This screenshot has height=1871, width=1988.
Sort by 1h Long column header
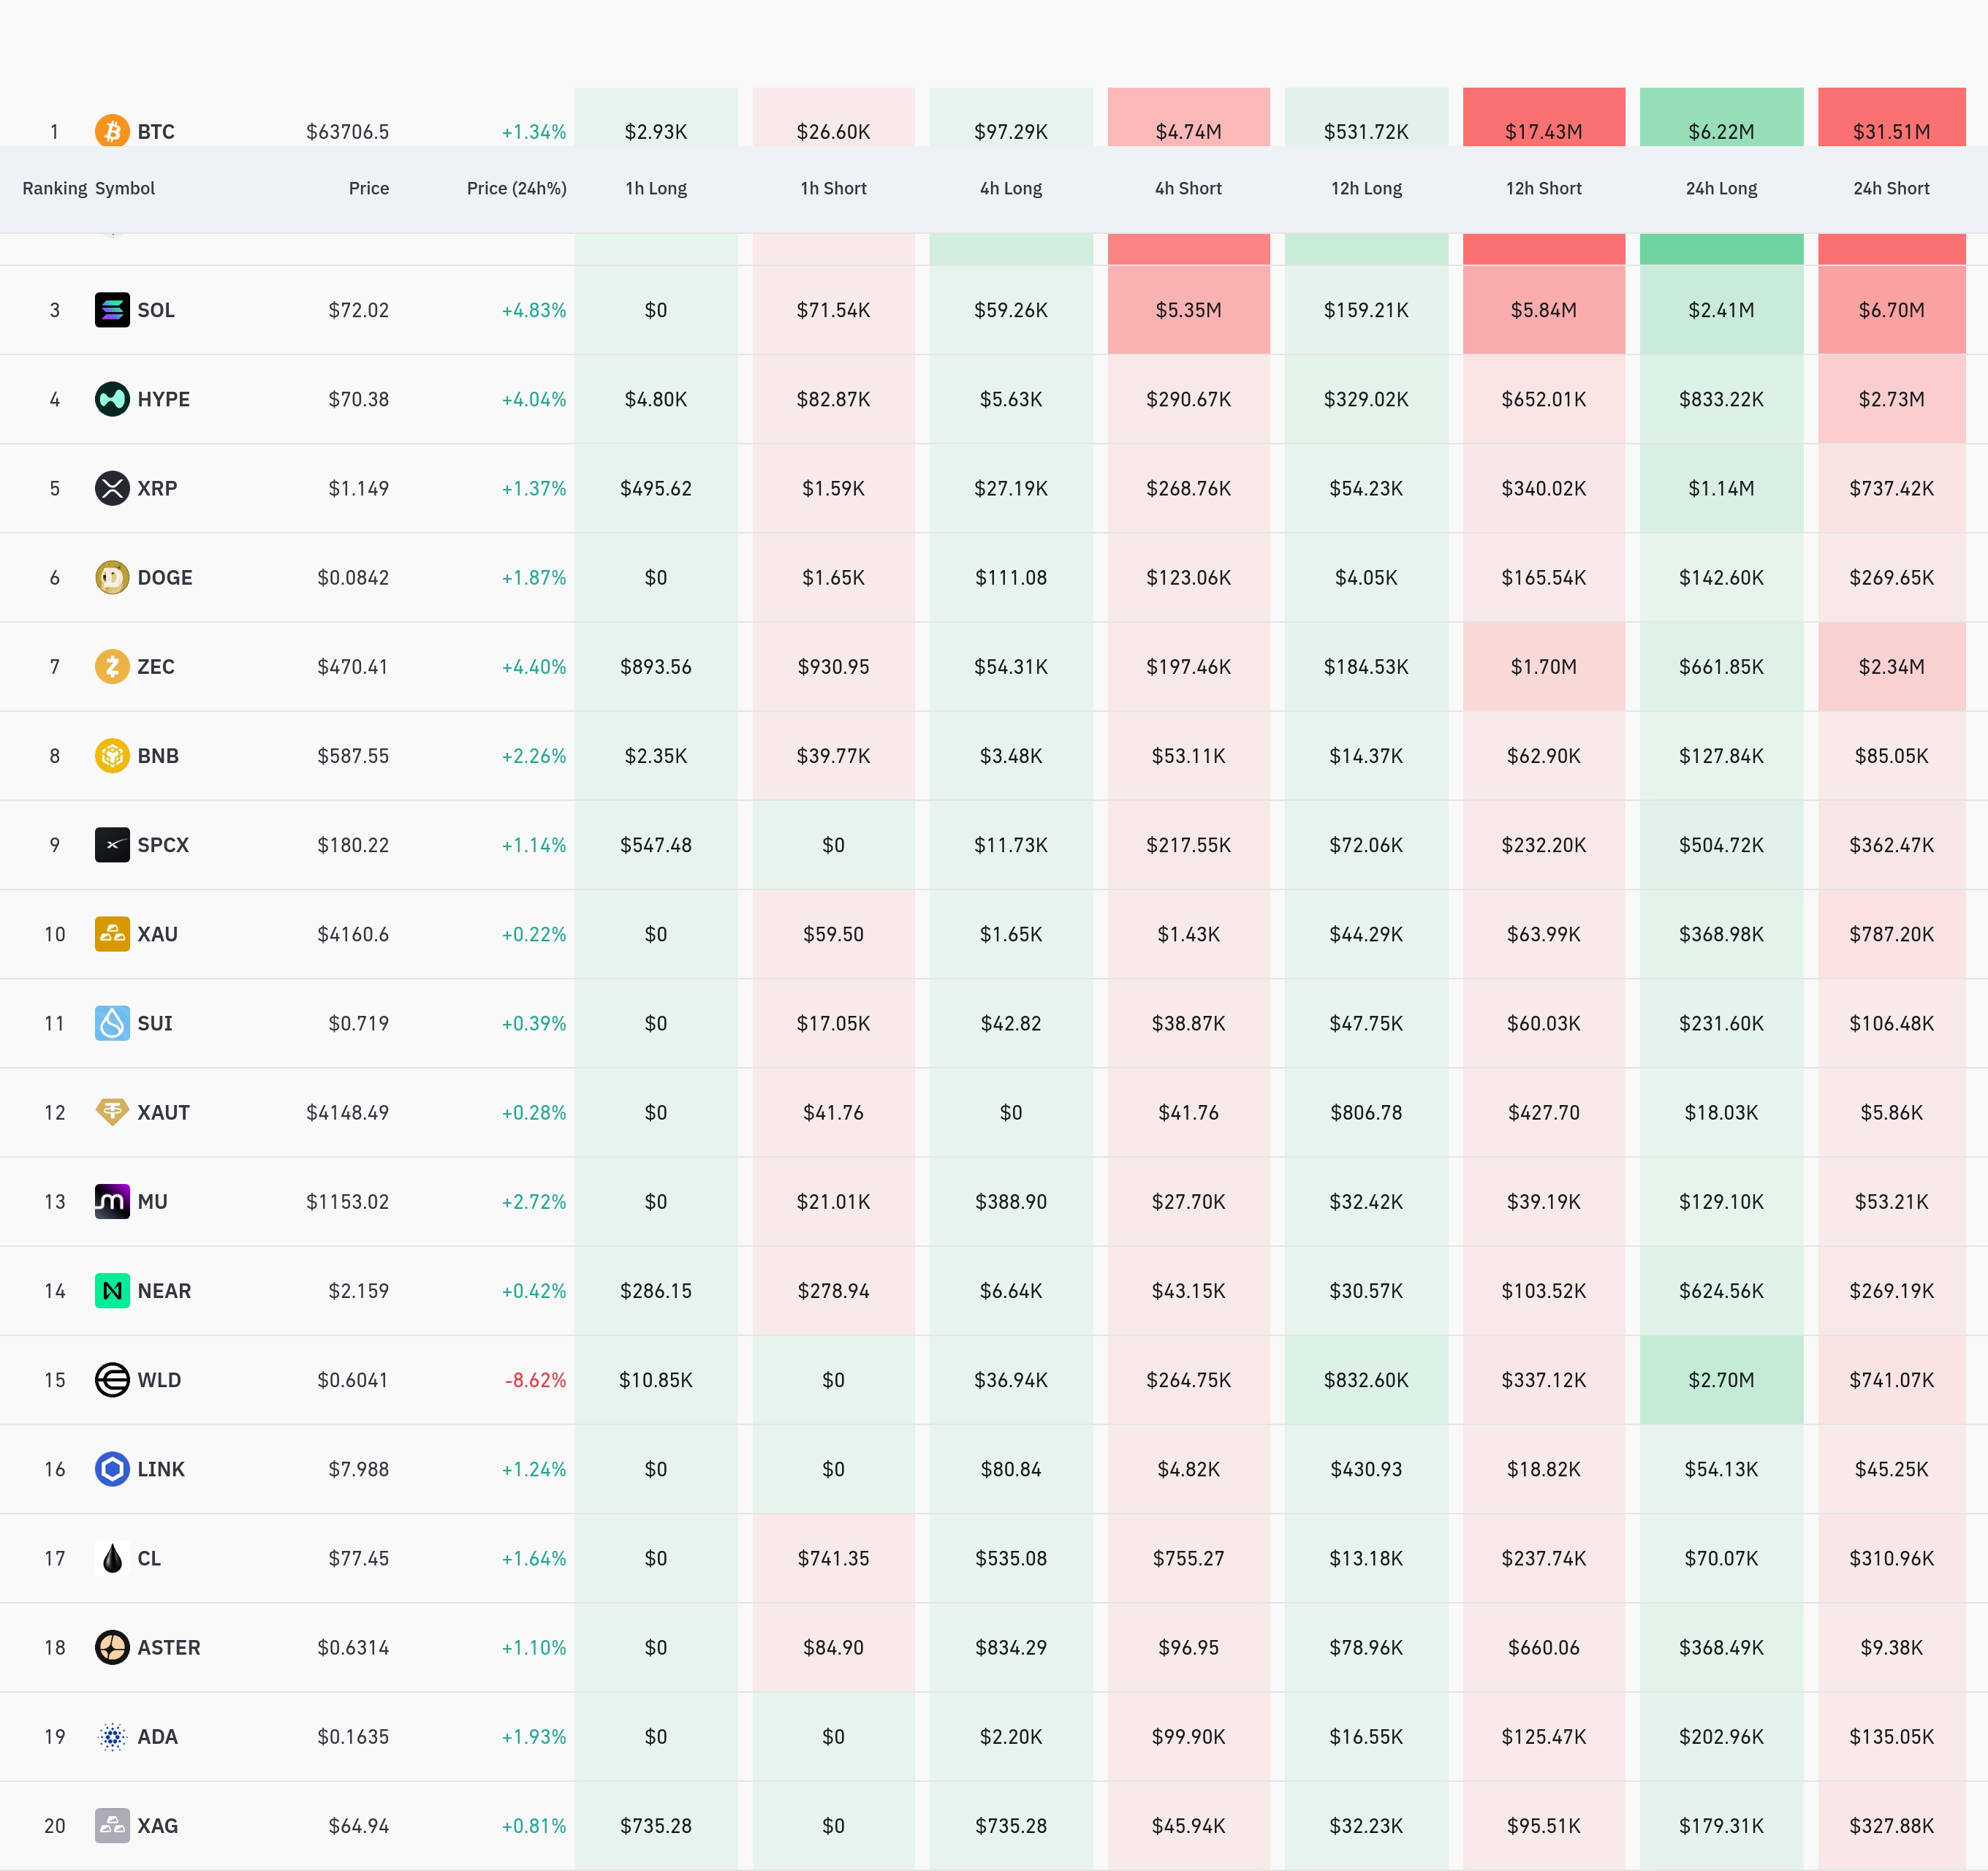(x=656, y=188)
